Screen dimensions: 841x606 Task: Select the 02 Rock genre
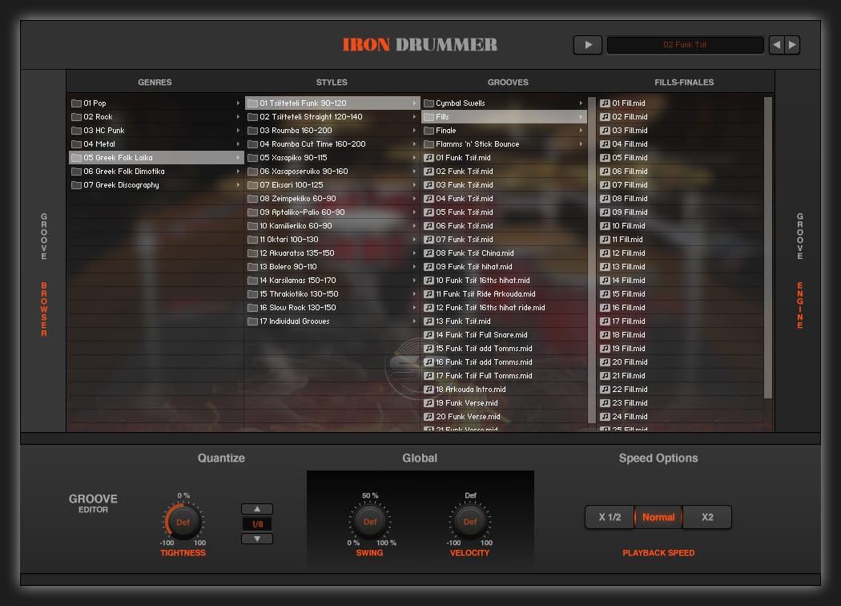[x=156, y=117]
